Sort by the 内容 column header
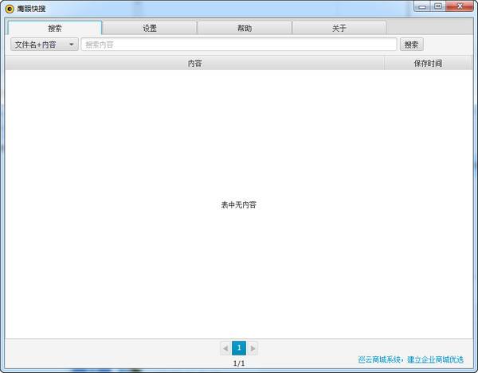This screenshot has width=478, height=373. click(195, 64)
